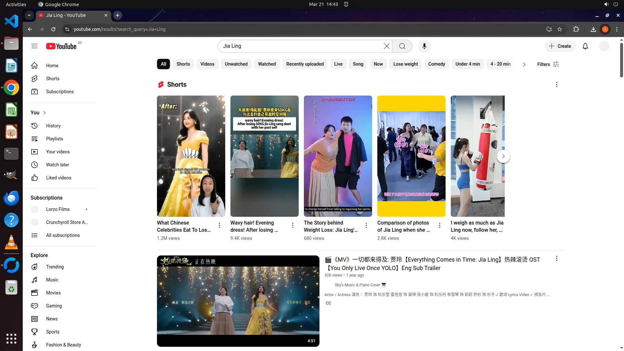The image size is (624, 351).
Task: Expand the You section chevron
Action: point(45,113)
